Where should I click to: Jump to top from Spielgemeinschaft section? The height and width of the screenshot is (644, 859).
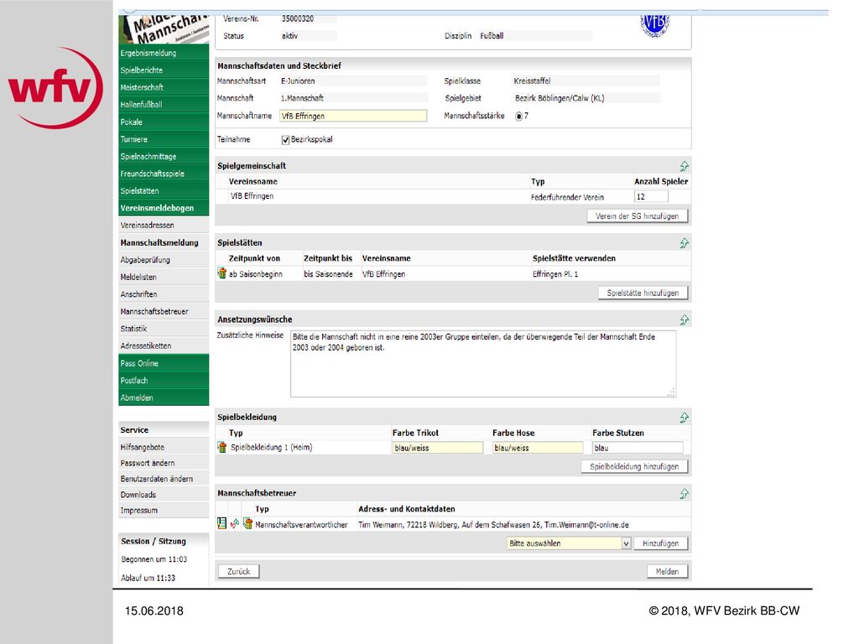(x=684, y=166)
